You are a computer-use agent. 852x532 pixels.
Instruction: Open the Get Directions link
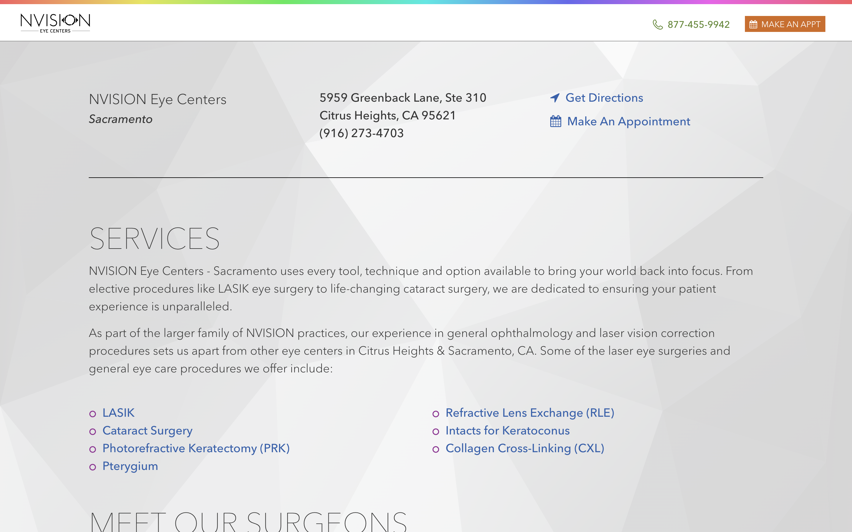click(604, 98)
